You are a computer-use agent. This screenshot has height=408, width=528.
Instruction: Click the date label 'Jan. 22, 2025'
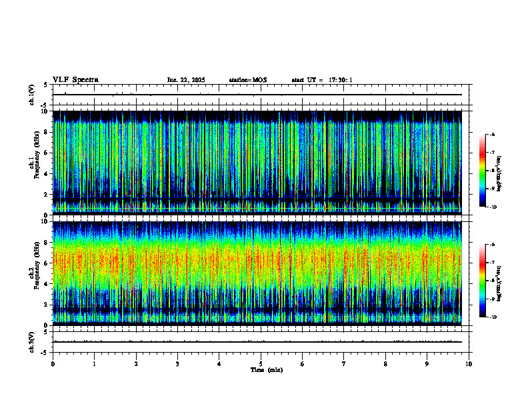tap(186, 80)
